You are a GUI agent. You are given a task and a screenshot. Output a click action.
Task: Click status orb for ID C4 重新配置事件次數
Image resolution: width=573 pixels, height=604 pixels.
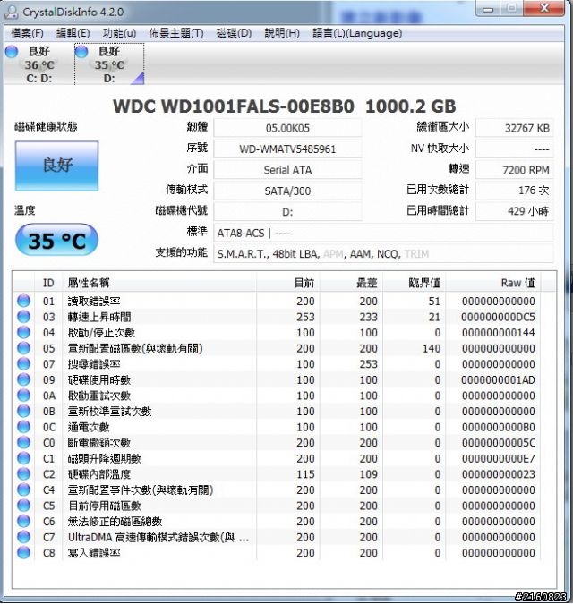(x=23, y=489)
